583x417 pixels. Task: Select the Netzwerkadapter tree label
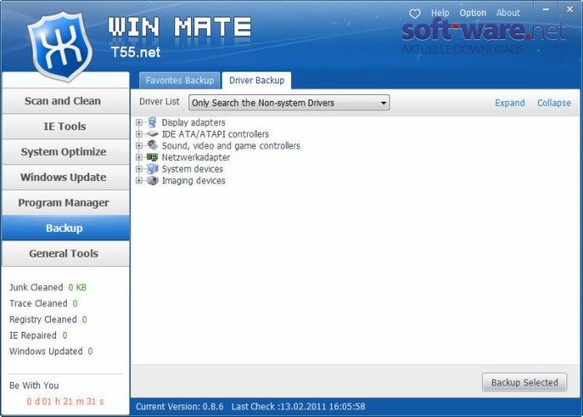click(196, 158)
